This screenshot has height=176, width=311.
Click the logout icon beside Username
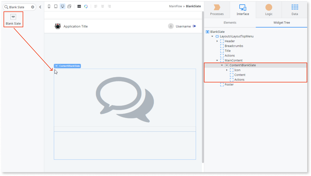194,26
